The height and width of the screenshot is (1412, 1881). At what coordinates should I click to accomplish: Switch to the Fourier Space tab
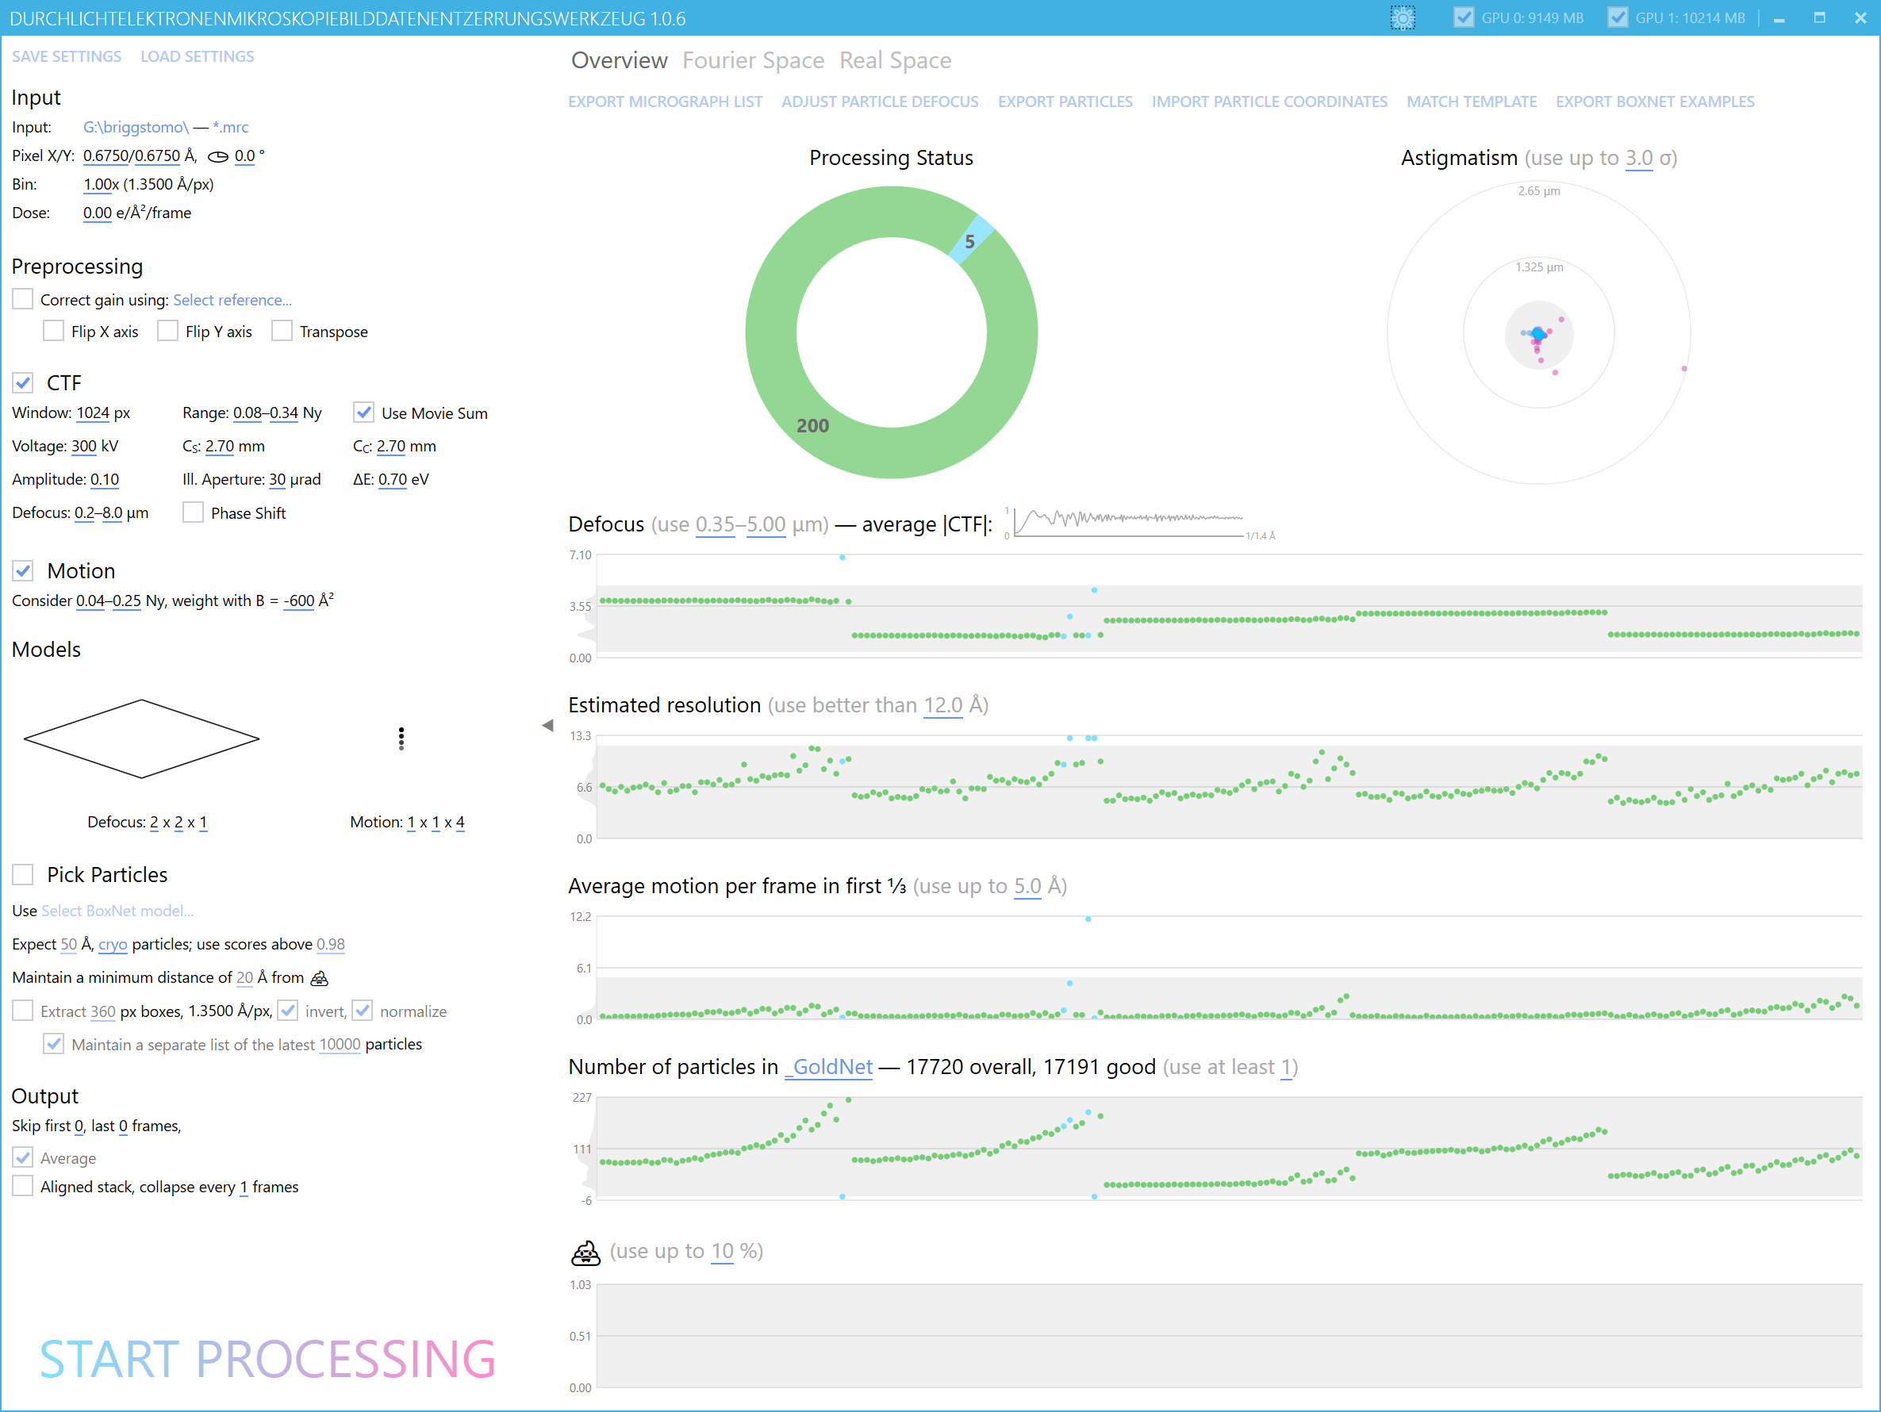tap(753, 60)
